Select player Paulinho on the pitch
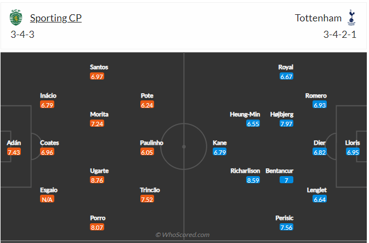 click(151, 143)
